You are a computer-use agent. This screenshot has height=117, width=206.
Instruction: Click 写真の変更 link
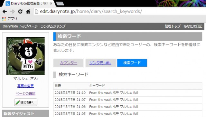point(25,86)
